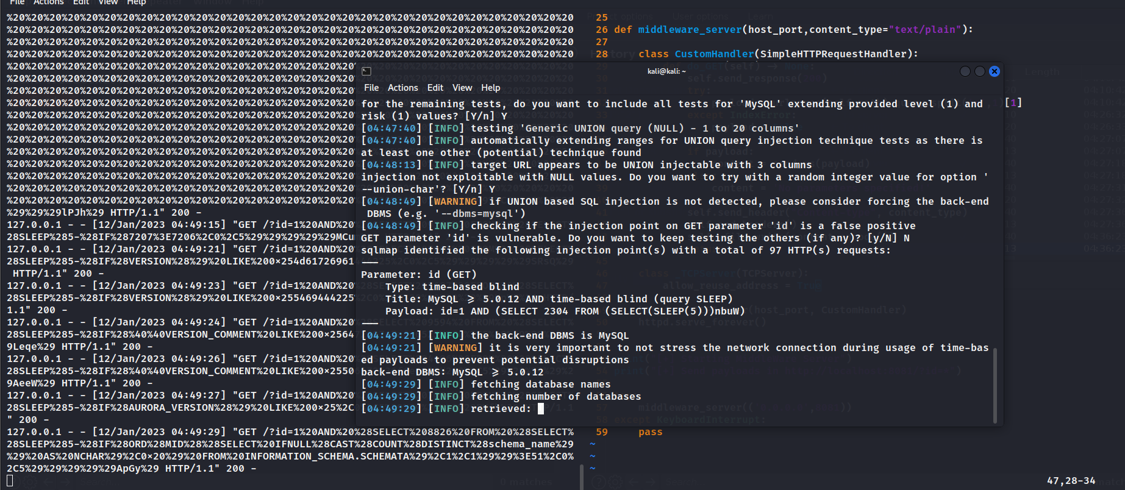Open Help menu in kali@kali terminal
The image size is (1125, 490).
point(491,88)
